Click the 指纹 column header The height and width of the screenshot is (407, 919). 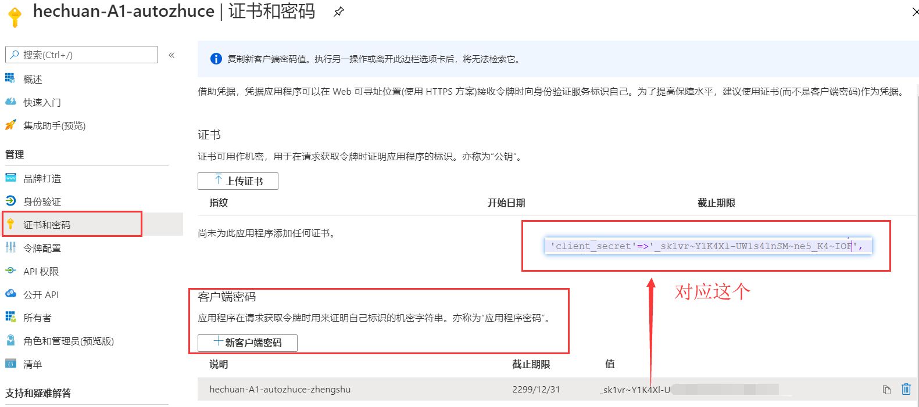tap(219, 203)
